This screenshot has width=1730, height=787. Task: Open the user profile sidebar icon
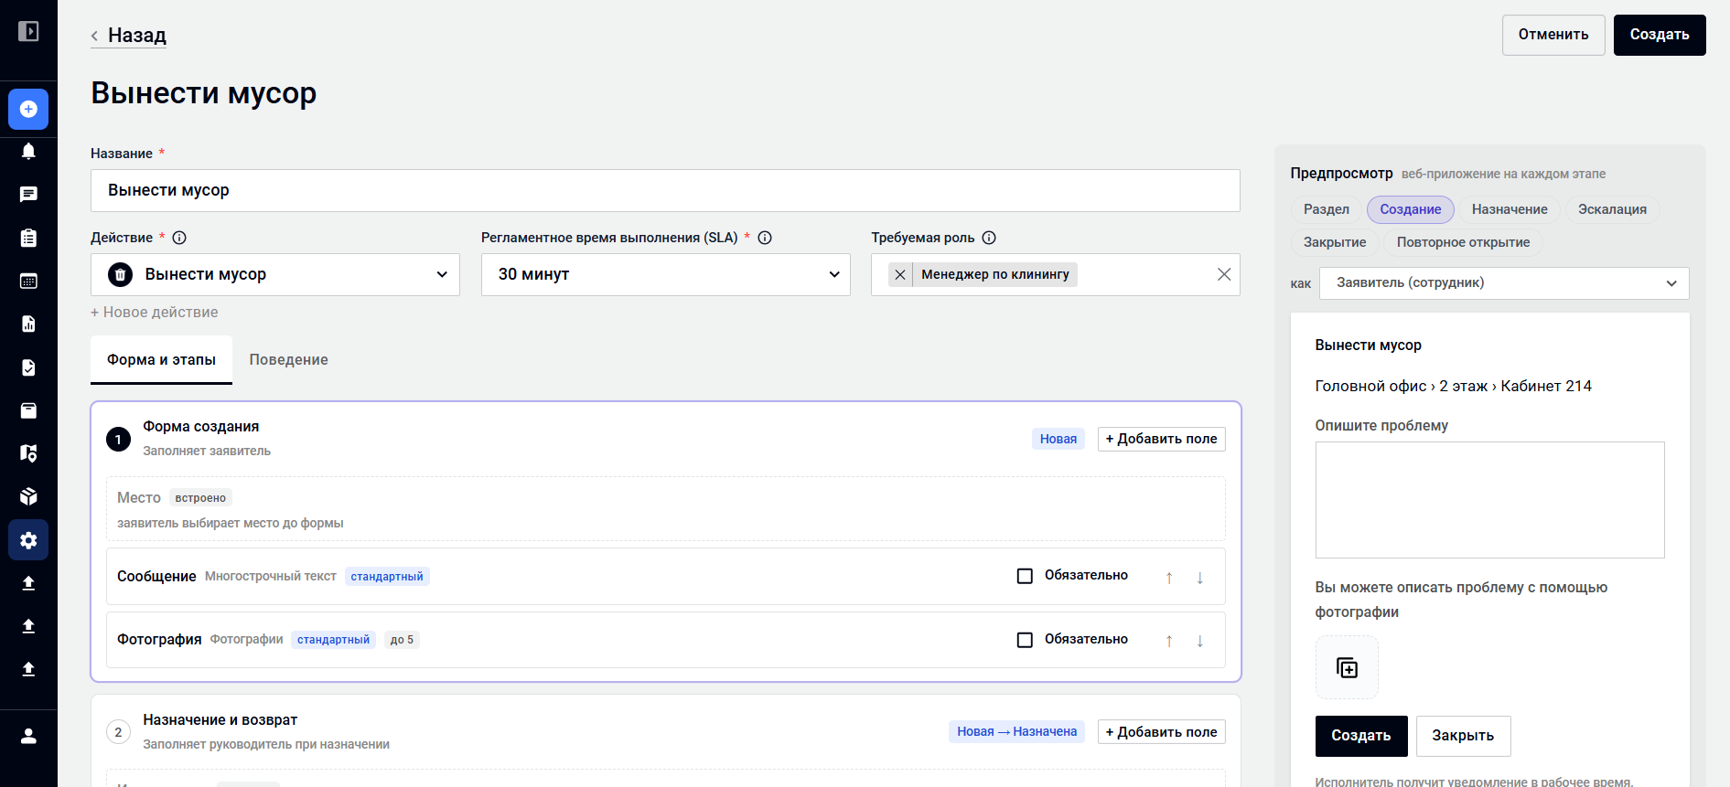coord(28,736)
